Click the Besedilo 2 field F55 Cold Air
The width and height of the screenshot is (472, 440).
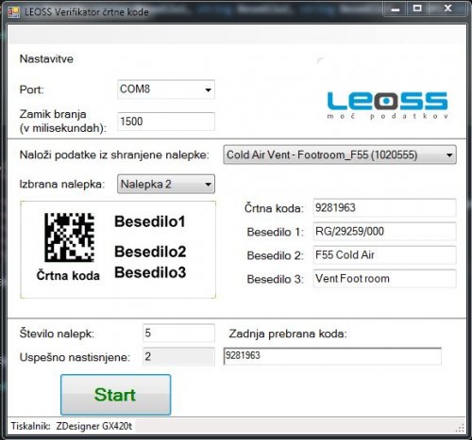click(x=384, y=255)
